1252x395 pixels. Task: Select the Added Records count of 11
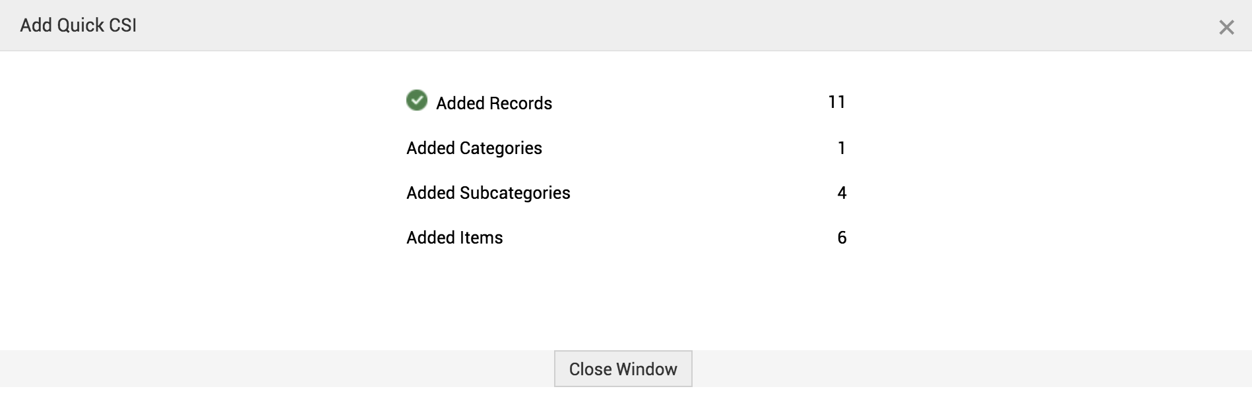(x=836, y=102)
